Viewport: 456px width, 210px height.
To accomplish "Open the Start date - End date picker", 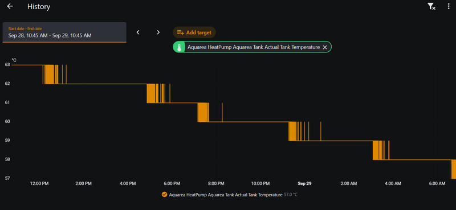I will point(64,32).
